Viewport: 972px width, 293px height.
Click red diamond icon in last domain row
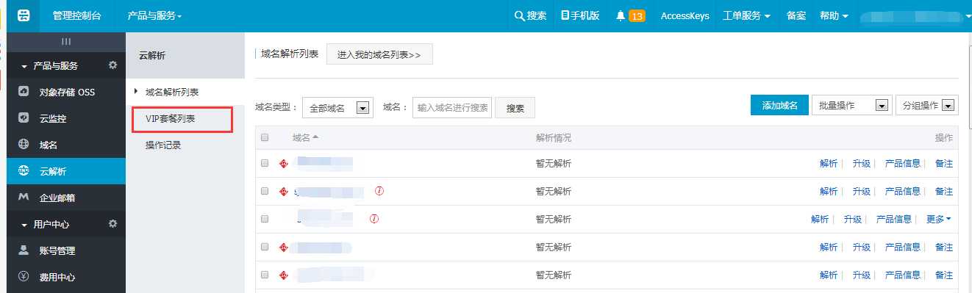[x=283, y=275]
